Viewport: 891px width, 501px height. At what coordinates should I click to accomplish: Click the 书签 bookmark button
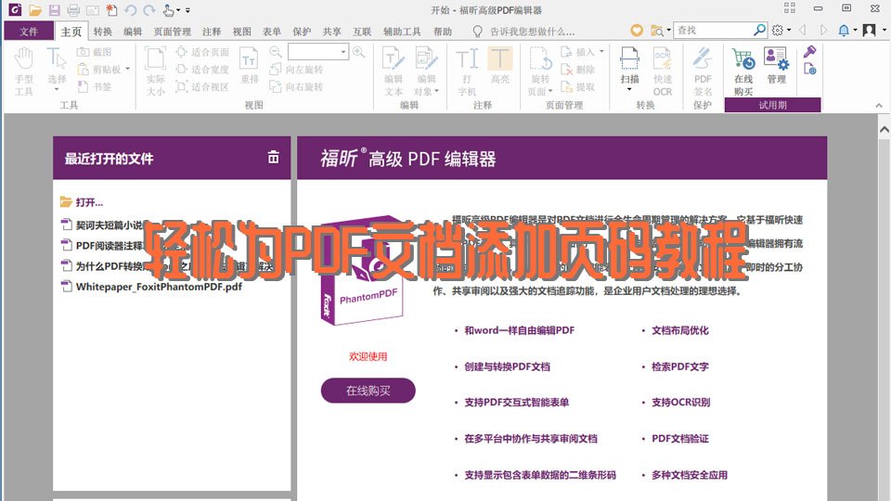[x=95, y=86]
